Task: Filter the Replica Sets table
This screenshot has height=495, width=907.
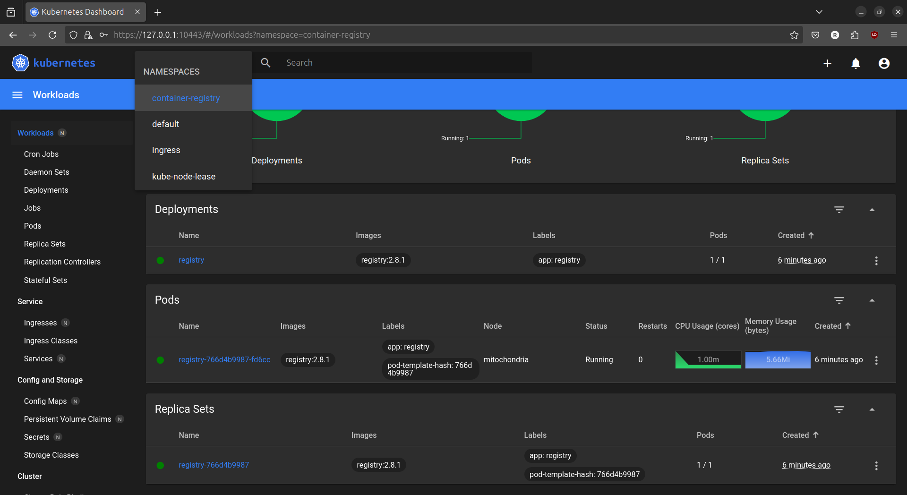Action: (x=839, y=410)
